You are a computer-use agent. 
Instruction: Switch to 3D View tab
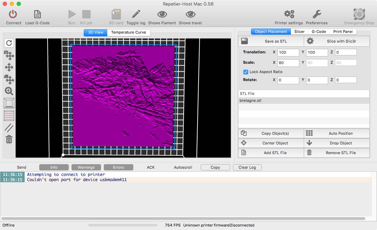(x=95, y=32)
